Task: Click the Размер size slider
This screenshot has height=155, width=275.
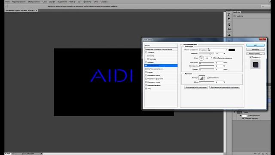Action: pos(206,69)
